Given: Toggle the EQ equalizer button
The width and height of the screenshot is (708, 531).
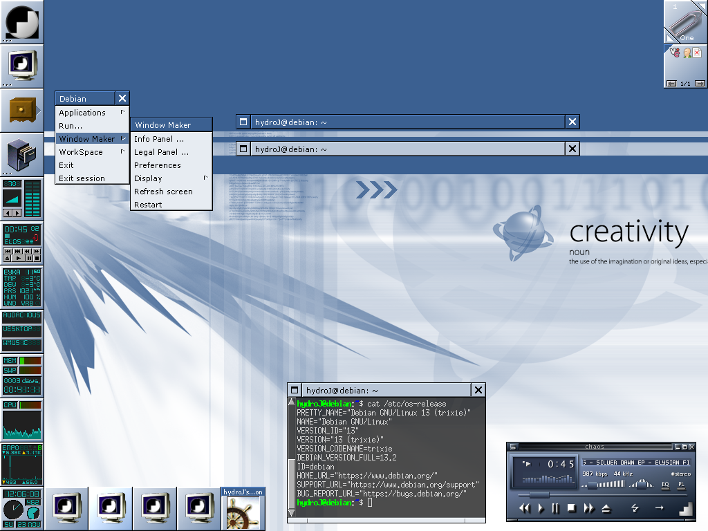Looking at the screenshot, I should click(x=665, y=485).
